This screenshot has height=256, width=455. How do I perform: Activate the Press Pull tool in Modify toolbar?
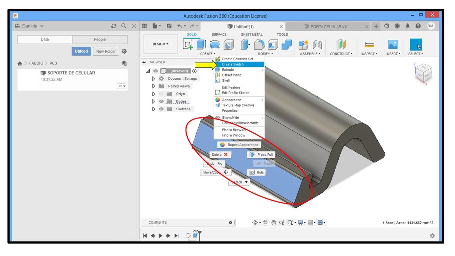(x=246, y=44)
